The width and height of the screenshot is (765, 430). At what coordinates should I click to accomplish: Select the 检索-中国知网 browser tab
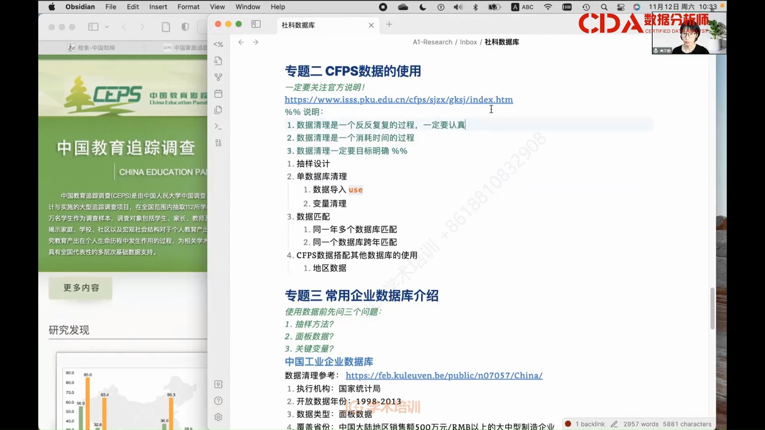pos(91,48)
